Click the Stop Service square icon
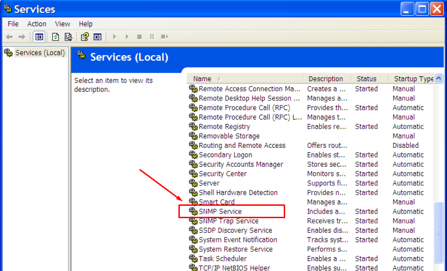This screenshot has height=271, width=447. [139, 37]
